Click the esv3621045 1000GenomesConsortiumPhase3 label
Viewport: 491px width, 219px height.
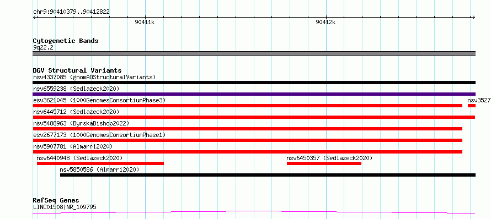point(99,100)
